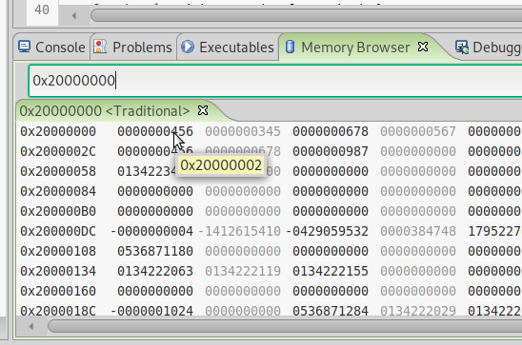
Task: Click the Problems tab icon
Action: coord(100,47)
